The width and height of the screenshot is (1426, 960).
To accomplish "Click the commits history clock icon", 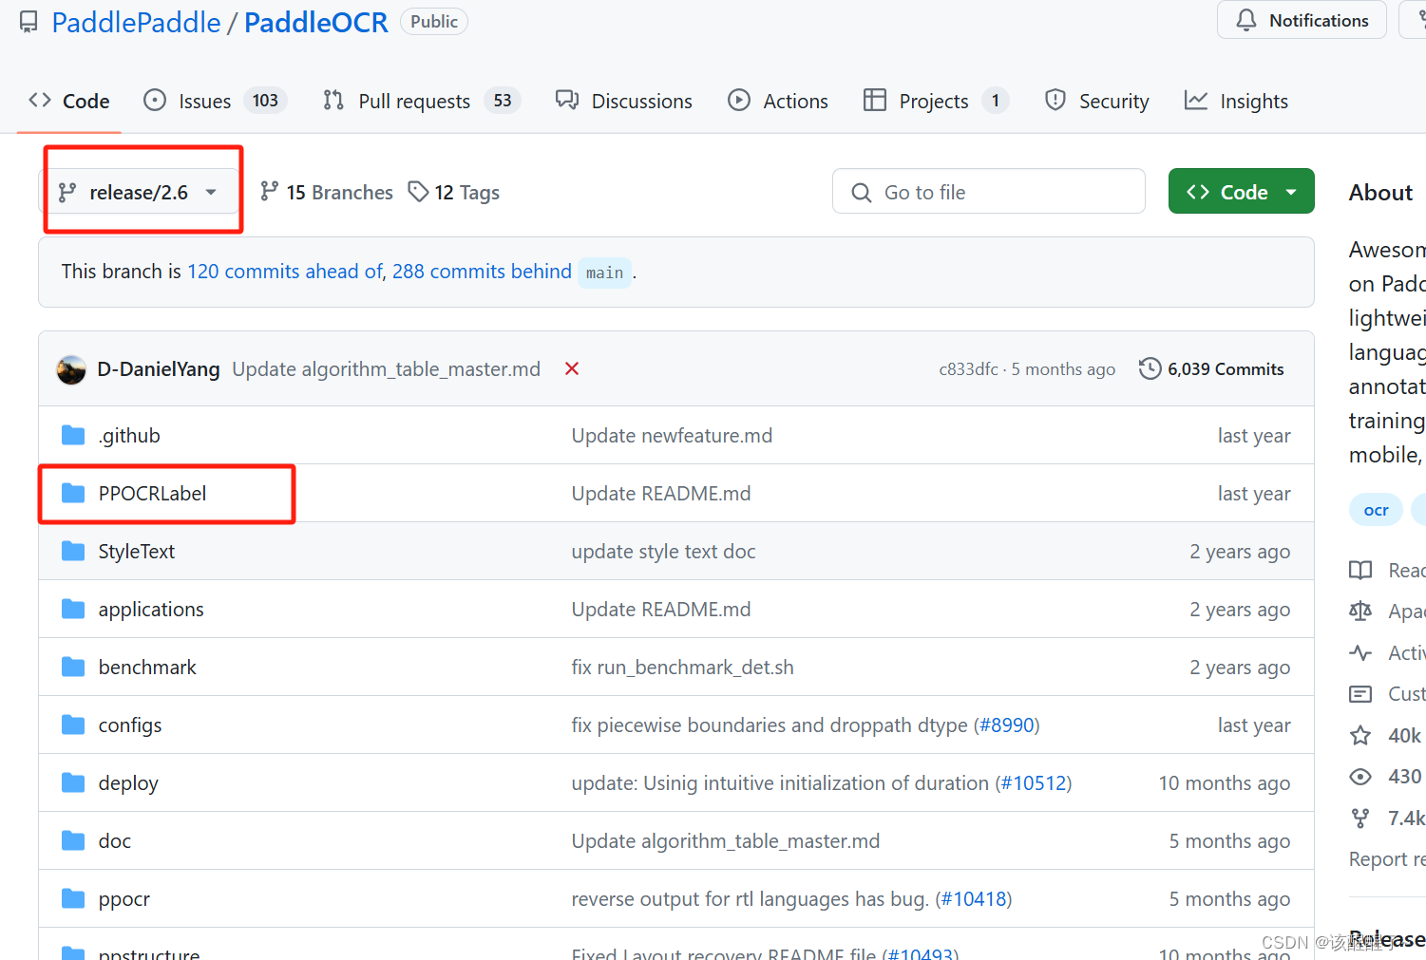I will [1150, 368].
